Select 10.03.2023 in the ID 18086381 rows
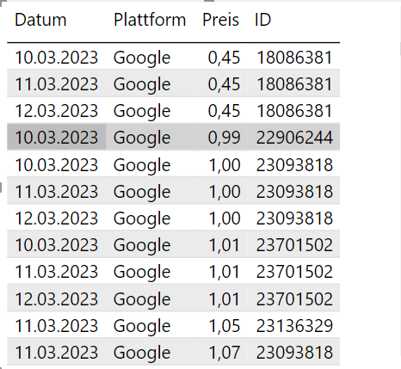The height and width of the screenshot is (369, 401). [56, 58]
